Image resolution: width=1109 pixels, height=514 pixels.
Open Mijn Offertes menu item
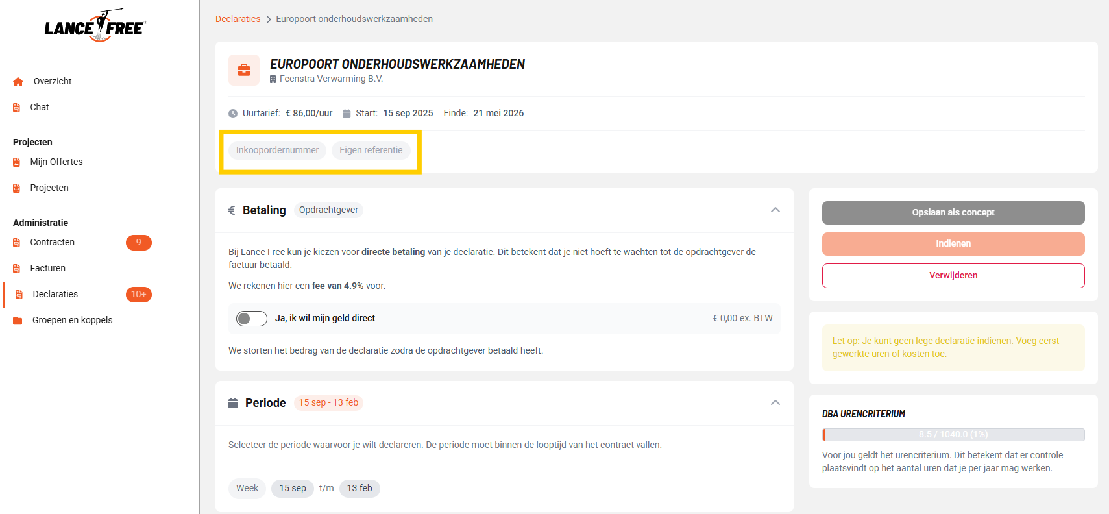pos(56,162)
